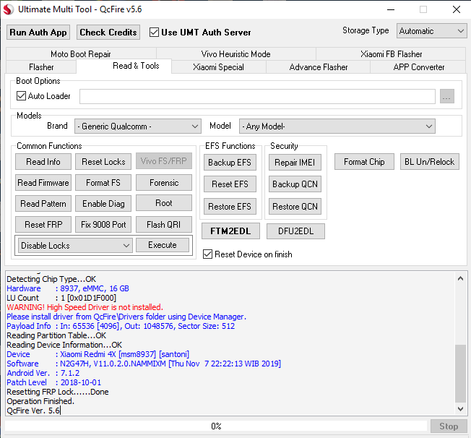Click the Restore EFS button

pyautogui.click(x=230, y=206)
